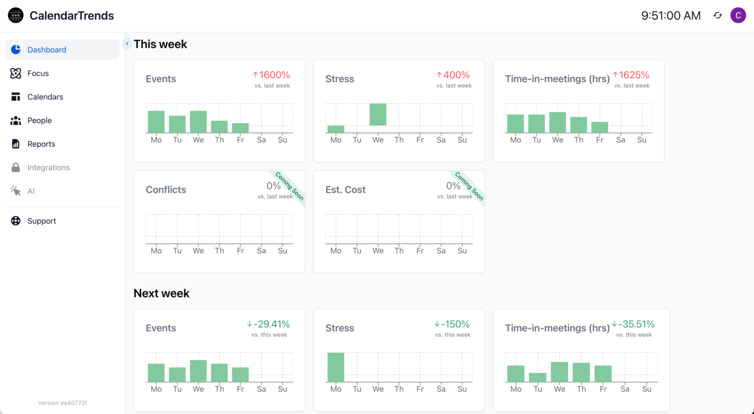Viewport: 754px width, 414px height.
Task: Open the Reports document icon
Action: (x=16, y=144)
